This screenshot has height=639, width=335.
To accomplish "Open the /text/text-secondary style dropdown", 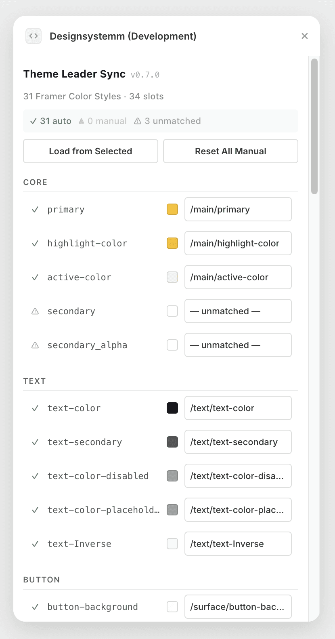I will click(x=238, y=442).
